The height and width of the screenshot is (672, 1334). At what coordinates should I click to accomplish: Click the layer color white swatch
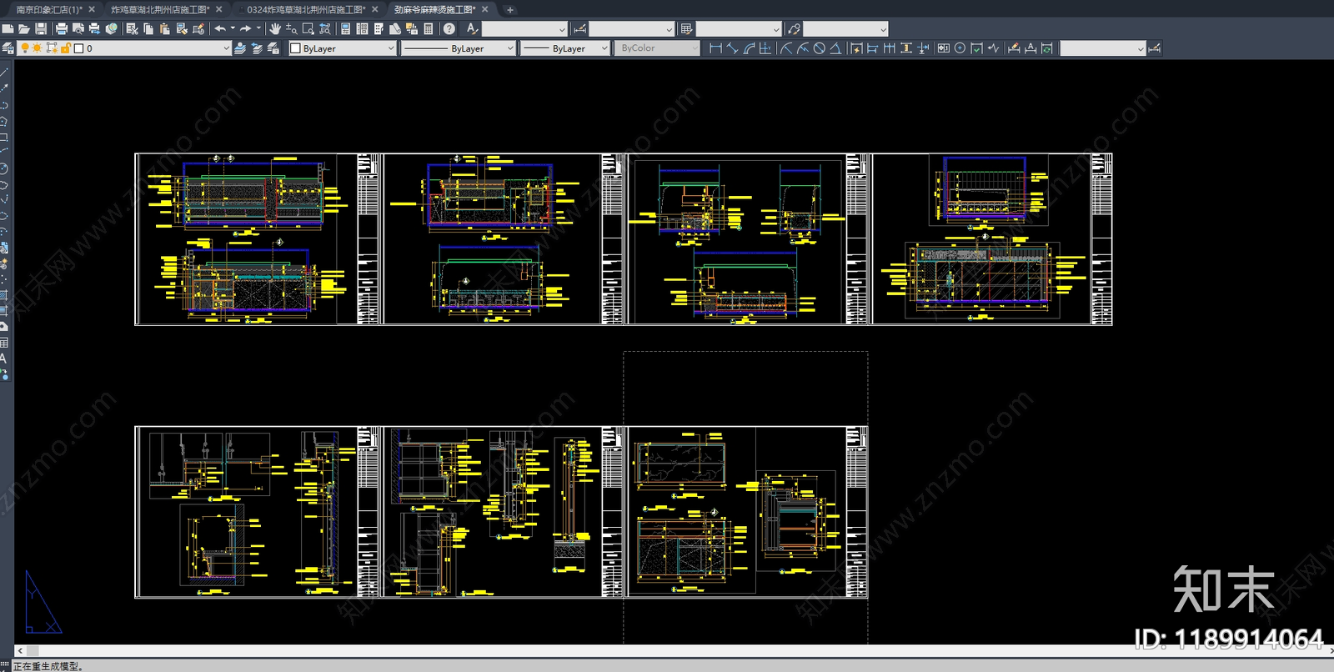point(78,48)
